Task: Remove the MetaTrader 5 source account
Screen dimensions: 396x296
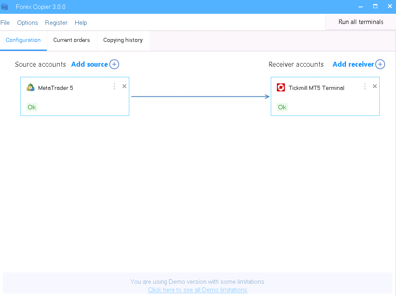Action: pos(124,86)
